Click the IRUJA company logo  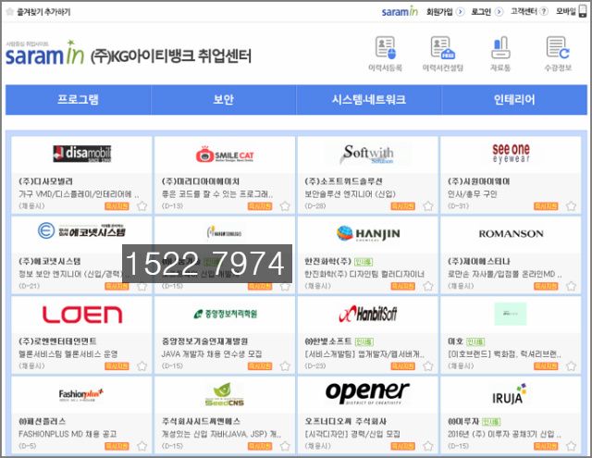pyautogui.click(x=510, y=394)
